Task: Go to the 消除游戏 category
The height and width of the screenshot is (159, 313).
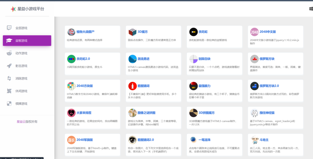Action: pos(27,78)
